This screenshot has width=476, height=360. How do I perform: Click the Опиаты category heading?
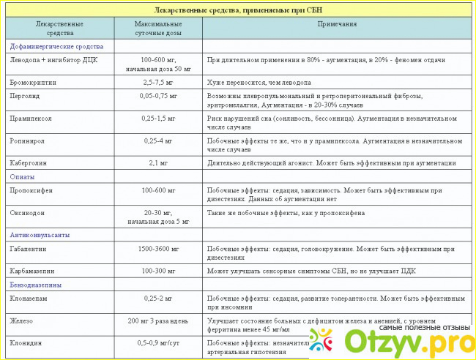23,176
